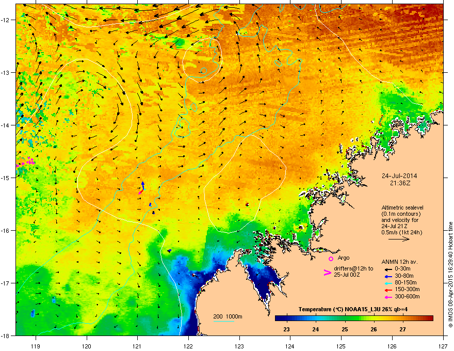Click the blue 30-80m ANMN arrow
The height and width of the screenshot is (351, 454).
click(388, 276)
